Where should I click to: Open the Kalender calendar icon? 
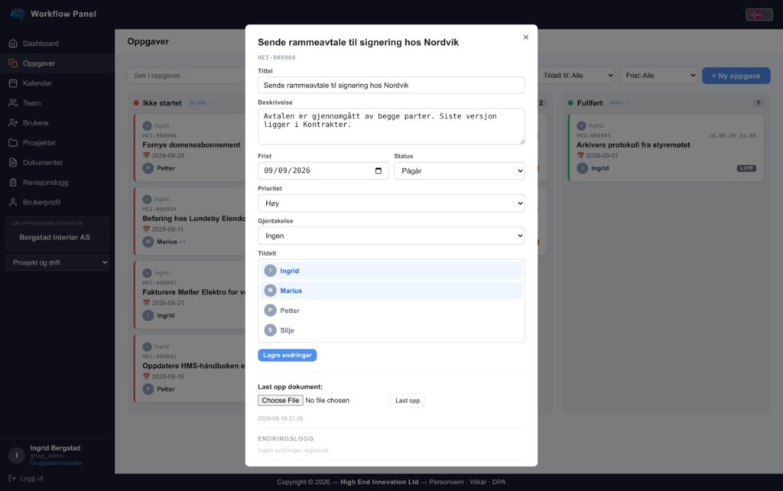13,83
